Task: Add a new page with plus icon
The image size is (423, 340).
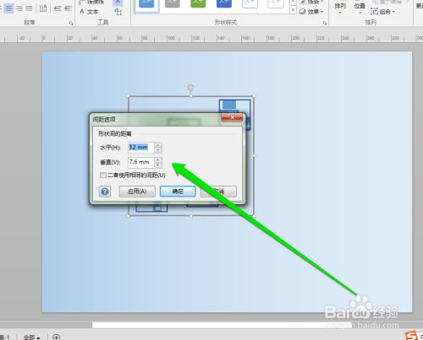Action: [57, 337]
